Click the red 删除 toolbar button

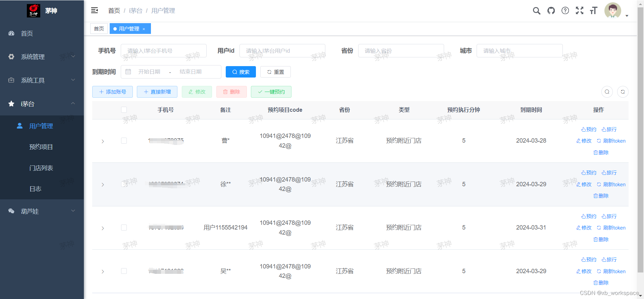coord(231,92)
